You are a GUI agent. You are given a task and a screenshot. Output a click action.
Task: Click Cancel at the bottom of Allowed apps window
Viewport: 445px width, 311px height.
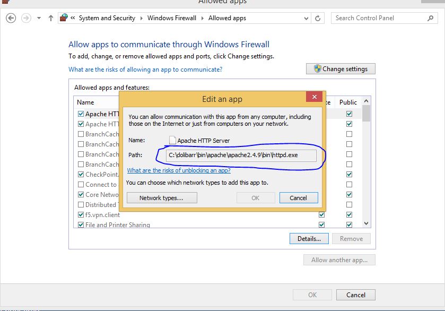click(x=355, y=295)
